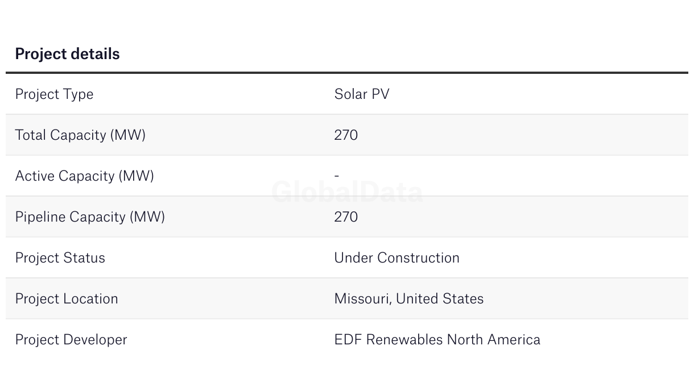Select the Project Type row label
Image resolution: width=694 pixels, height=383 pixels.
click(54, 94)
